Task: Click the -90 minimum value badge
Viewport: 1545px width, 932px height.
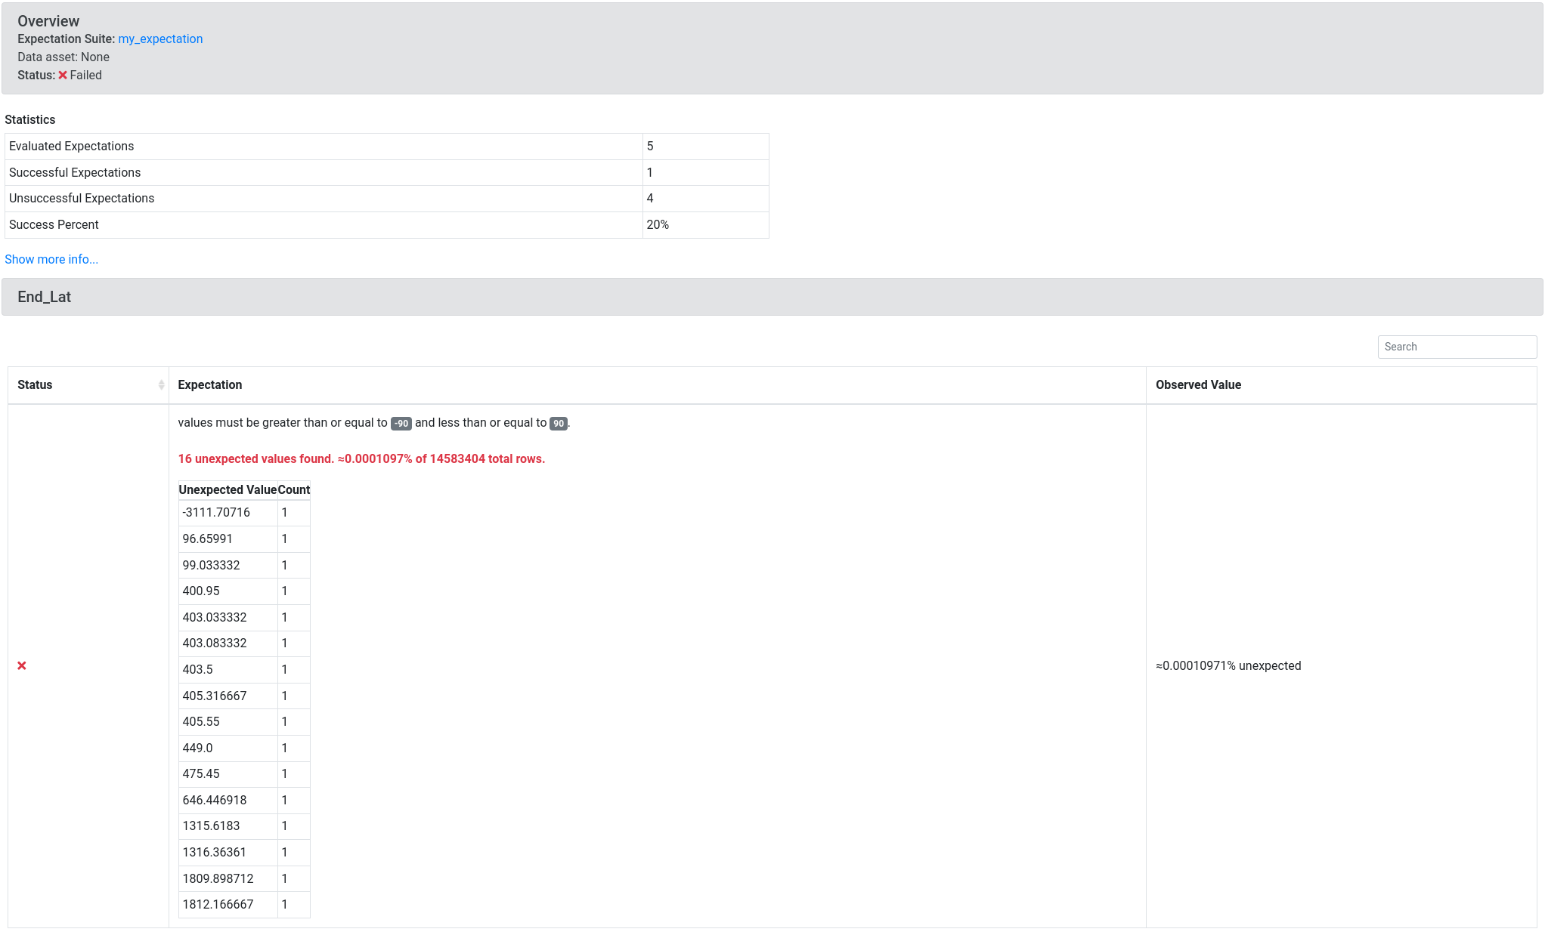Action: coord(400,423)
